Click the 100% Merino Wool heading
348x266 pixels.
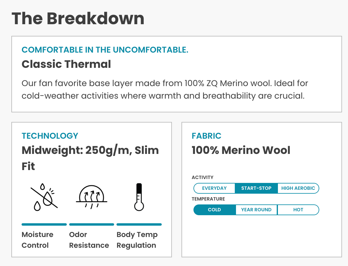(241, 150)
